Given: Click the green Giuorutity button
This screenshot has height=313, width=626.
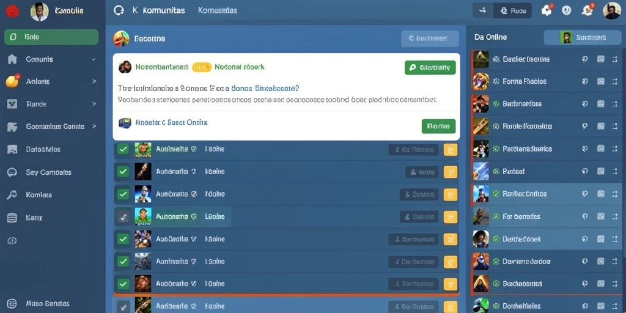Looking at the screenshot, I should tap(430, 67).
